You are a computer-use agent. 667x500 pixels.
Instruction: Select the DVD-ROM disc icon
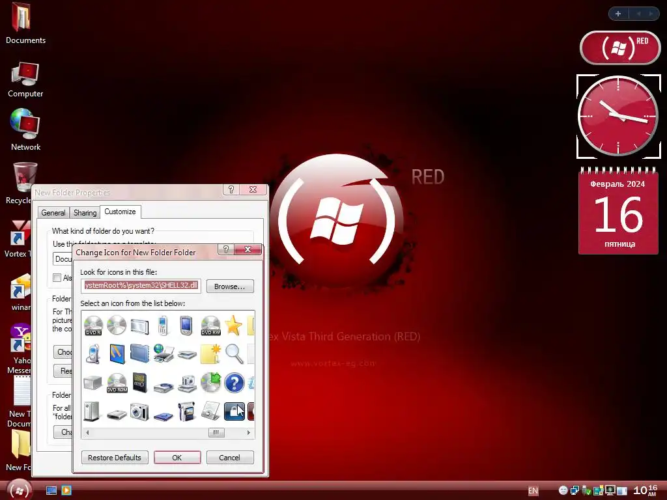(x=117, y=383)
